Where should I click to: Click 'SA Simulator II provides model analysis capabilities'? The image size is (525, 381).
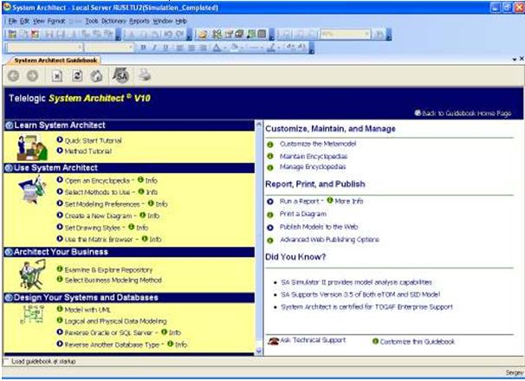coord(356,282)
